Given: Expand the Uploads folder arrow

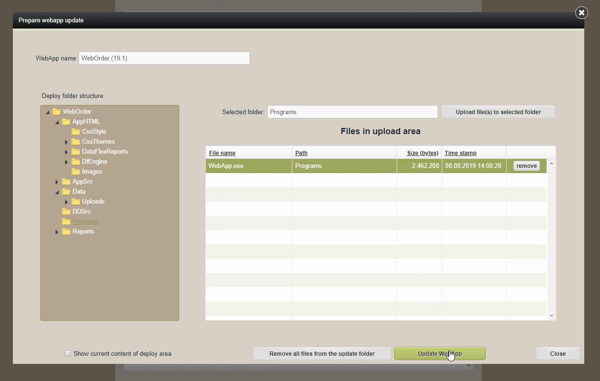Looking at the screenshot, I should tap(67, 202).
